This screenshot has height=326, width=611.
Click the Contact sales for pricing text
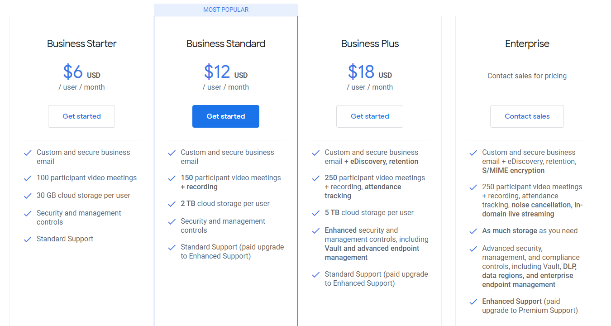click(x=527, y=76)
